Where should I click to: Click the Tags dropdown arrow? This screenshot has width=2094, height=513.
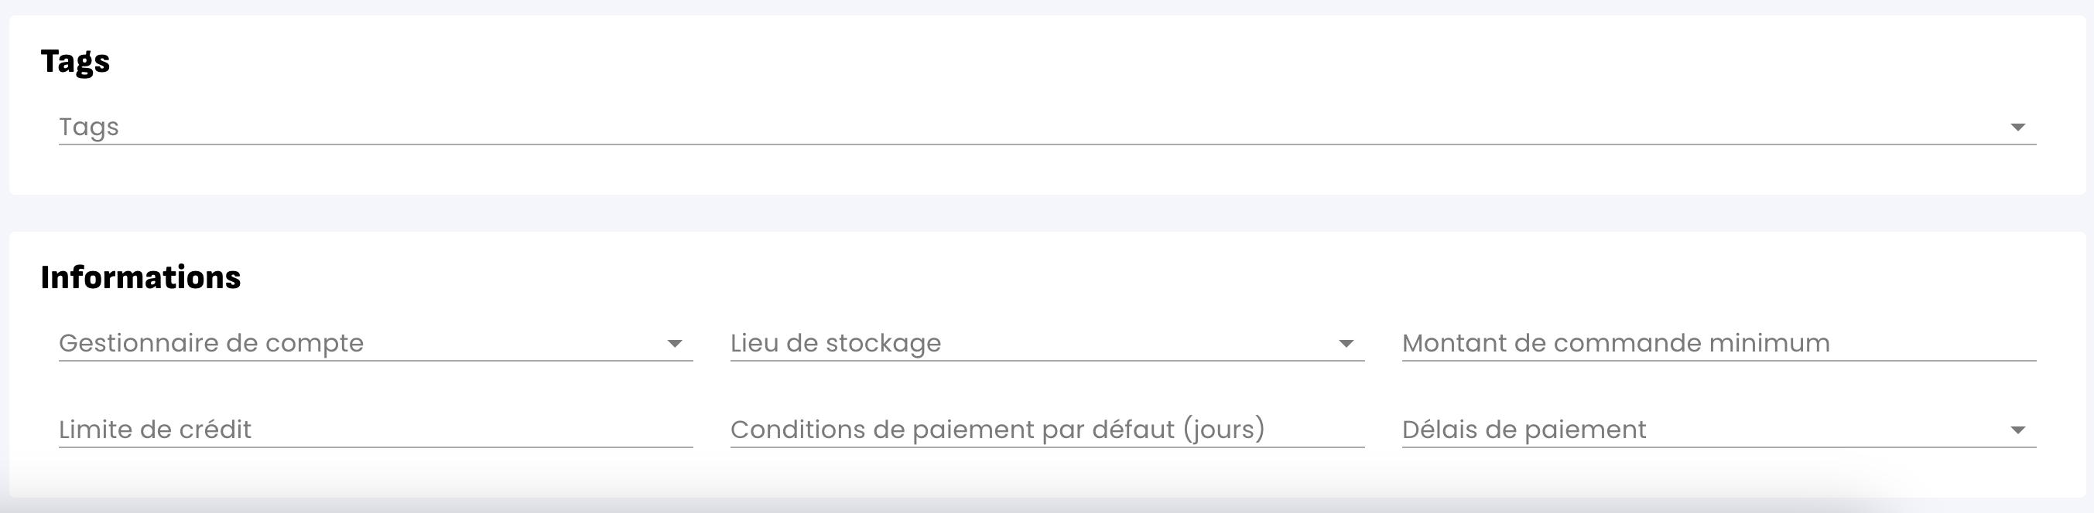click(x=2017, y=127)
